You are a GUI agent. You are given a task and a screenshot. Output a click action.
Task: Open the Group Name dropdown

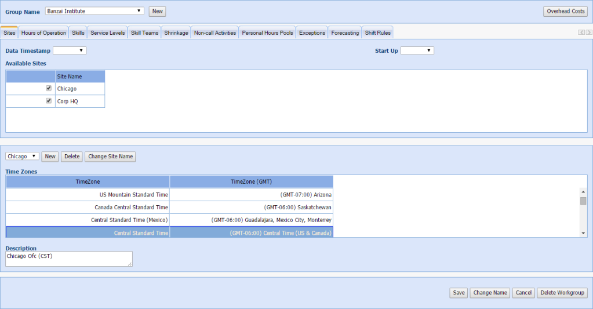94,11
